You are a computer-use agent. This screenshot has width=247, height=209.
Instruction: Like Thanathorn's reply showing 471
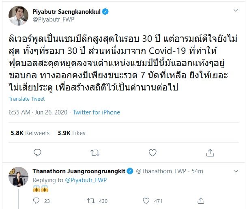pos(146,201)
